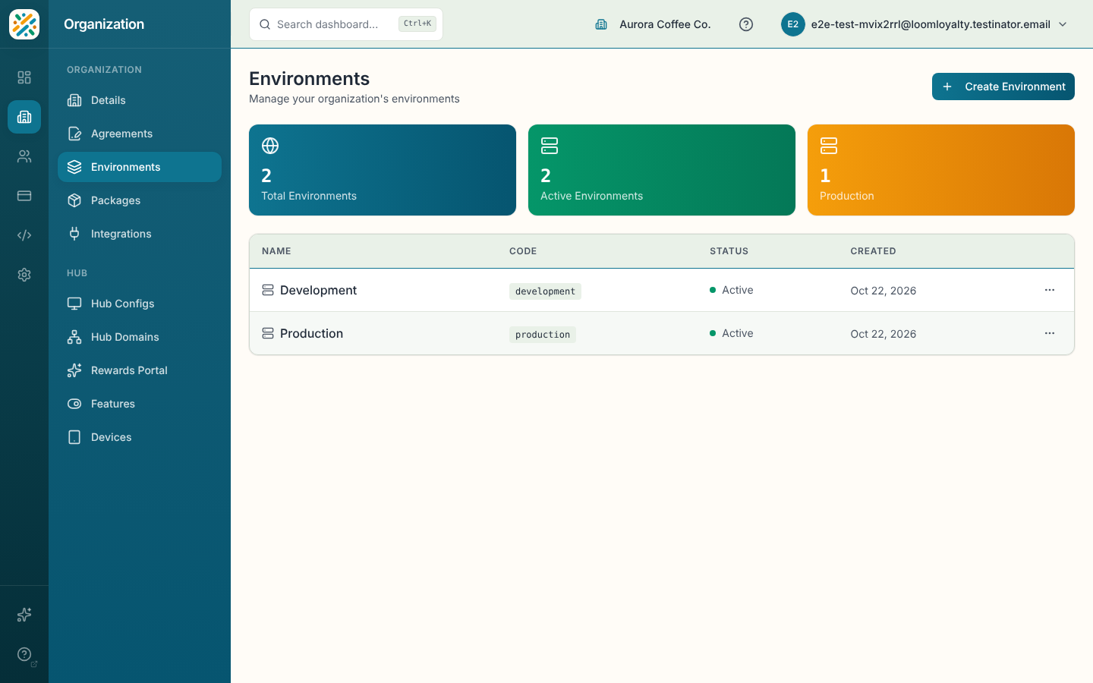The image size is (1093, 683).
Task: Click the STATUS column header
Action: 729,251
